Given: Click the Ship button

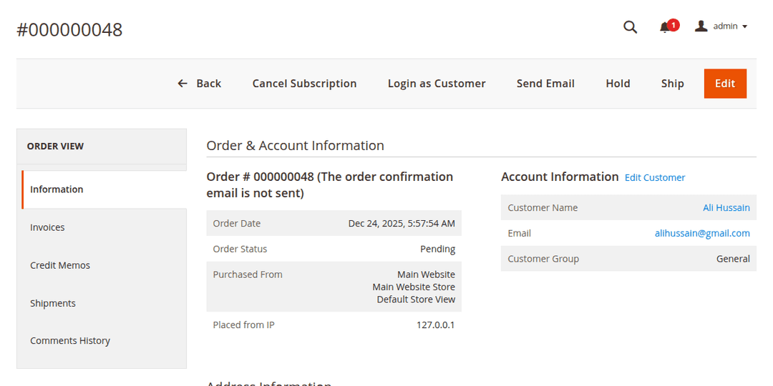Looking at the screenshot, I should tap(672, 84).
